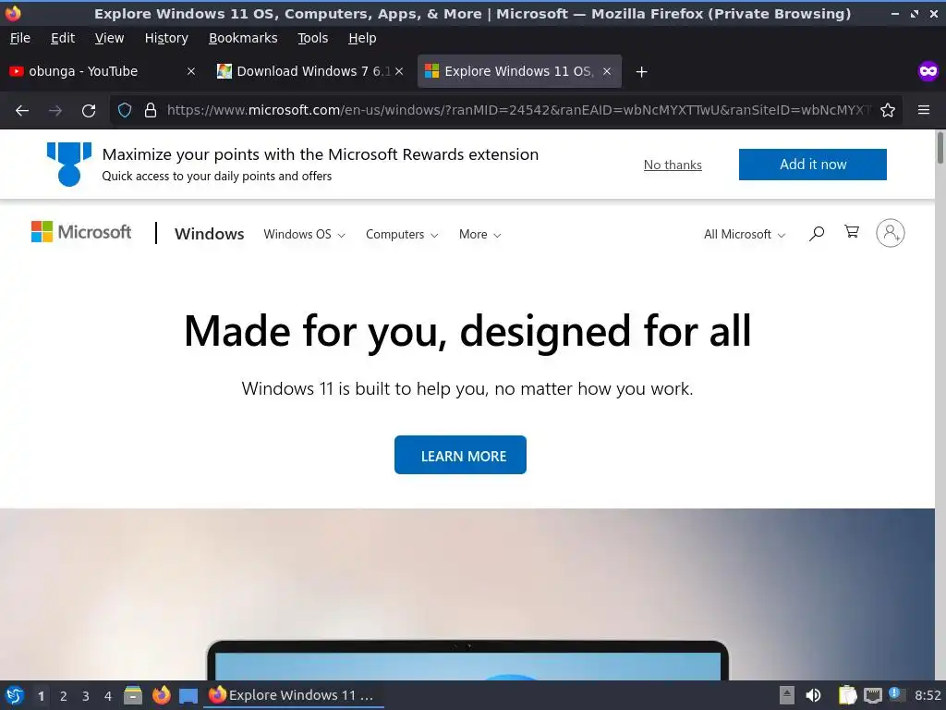The width and height of the screenshot is (946, 710).
Task: Go to Microsoft home via logo
Action: (x=81, y=232)
